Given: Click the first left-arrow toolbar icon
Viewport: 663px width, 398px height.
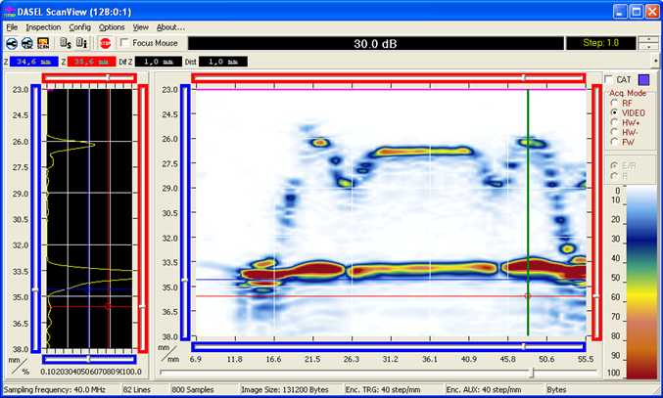Looking at the screenshot, I should [11, 43].
